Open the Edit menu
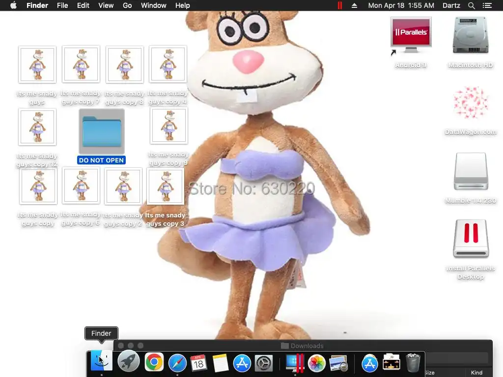The width and height of the screenshot is (503, 377). pyautogui.click(x=83, y=5)
